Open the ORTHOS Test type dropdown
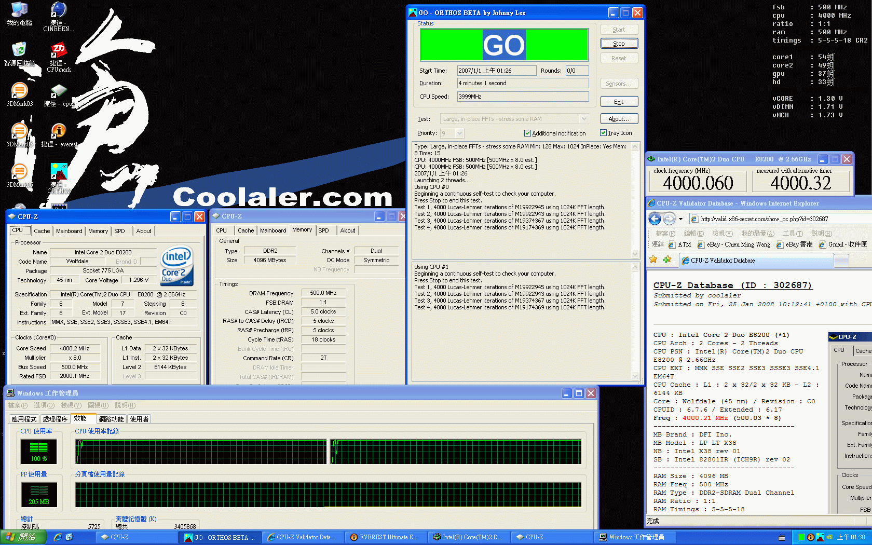872x545 pixels. [x=584, y=119]
